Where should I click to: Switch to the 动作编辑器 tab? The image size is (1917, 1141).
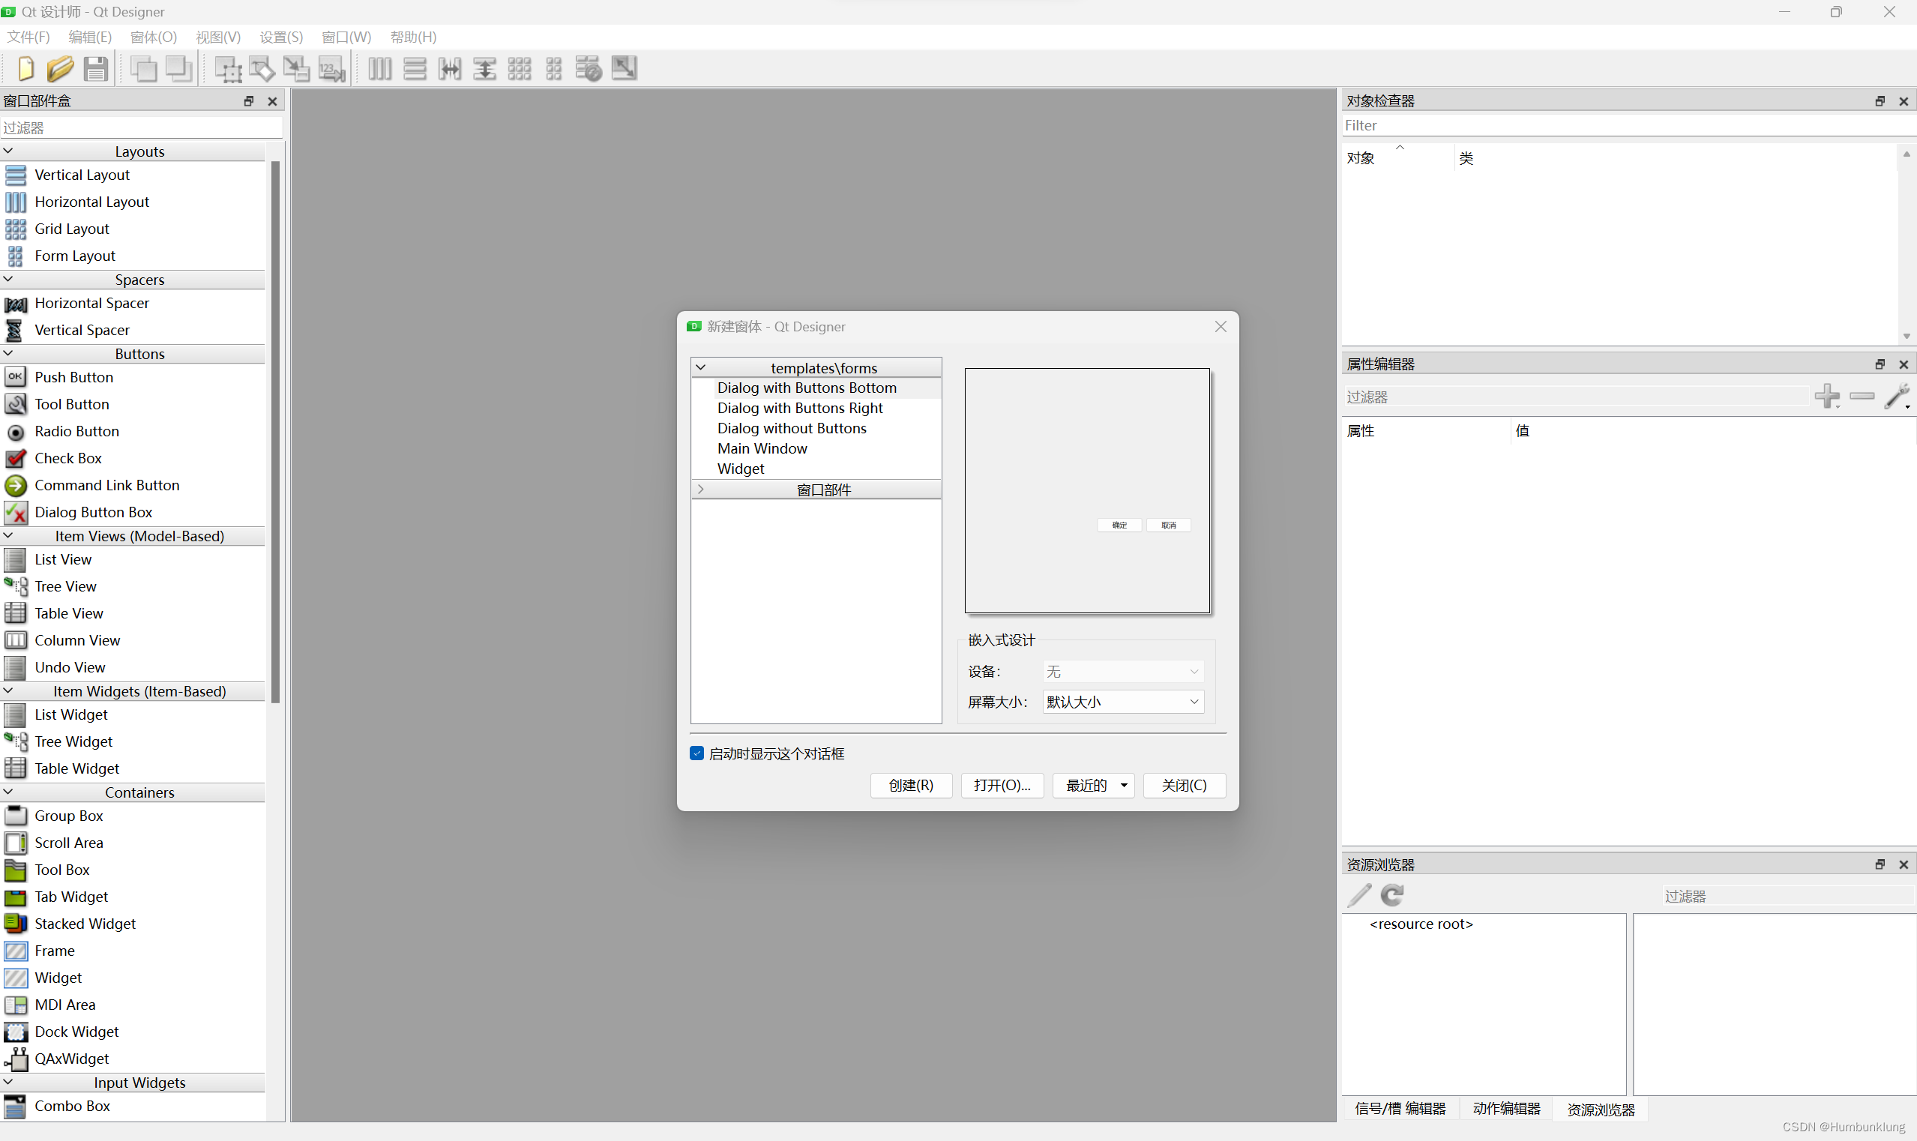1506,1109
